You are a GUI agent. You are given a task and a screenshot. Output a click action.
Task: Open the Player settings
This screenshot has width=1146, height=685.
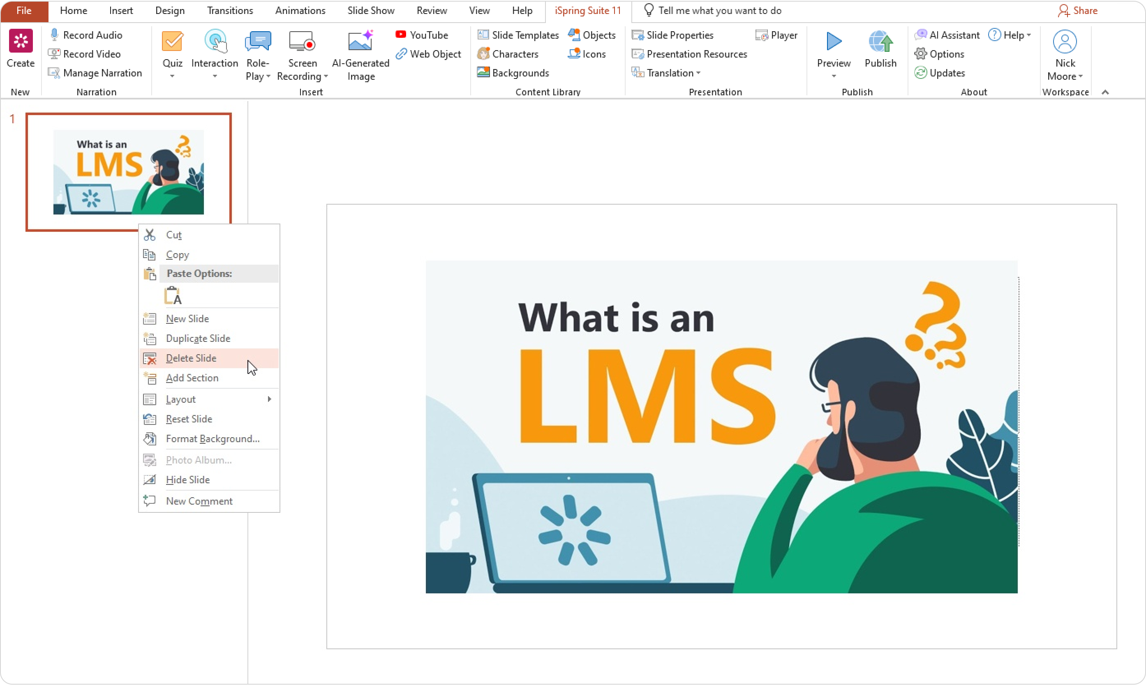click(x=776, y=35)
